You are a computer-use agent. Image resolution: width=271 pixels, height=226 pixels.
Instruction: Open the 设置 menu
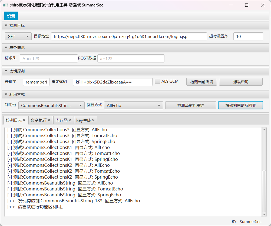[11, 16]
